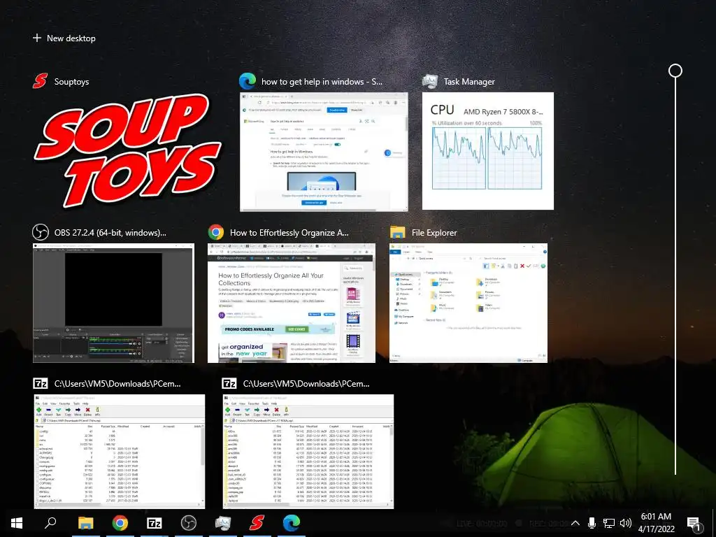
Task: Open File Explorer from the taskbar
Action: tap(85, 523)
